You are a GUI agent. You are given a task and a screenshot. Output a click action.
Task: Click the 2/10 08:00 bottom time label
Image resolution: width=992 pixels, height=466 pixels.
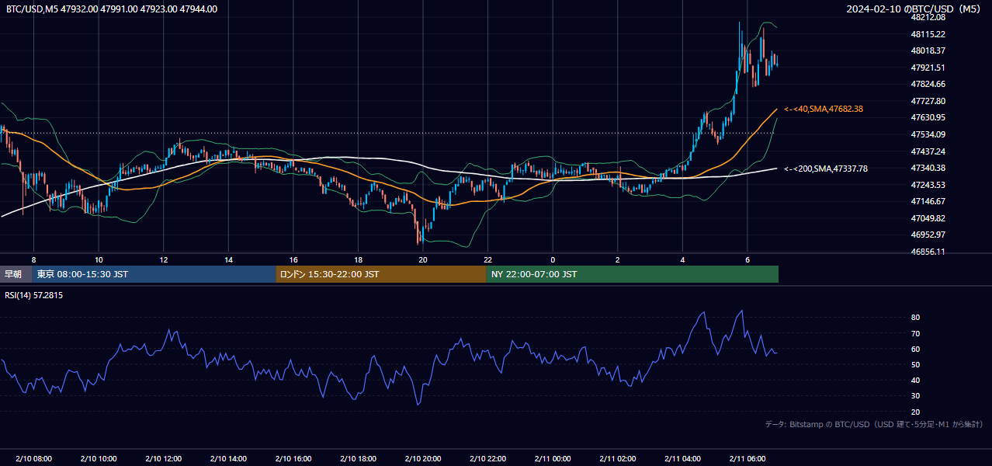point(33,458)
